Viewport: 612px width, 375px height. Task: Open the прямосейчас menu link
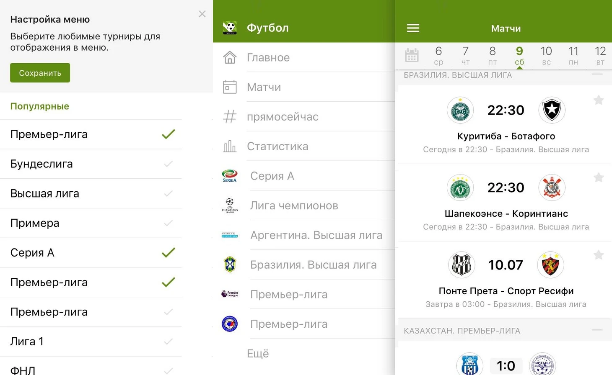283,117
